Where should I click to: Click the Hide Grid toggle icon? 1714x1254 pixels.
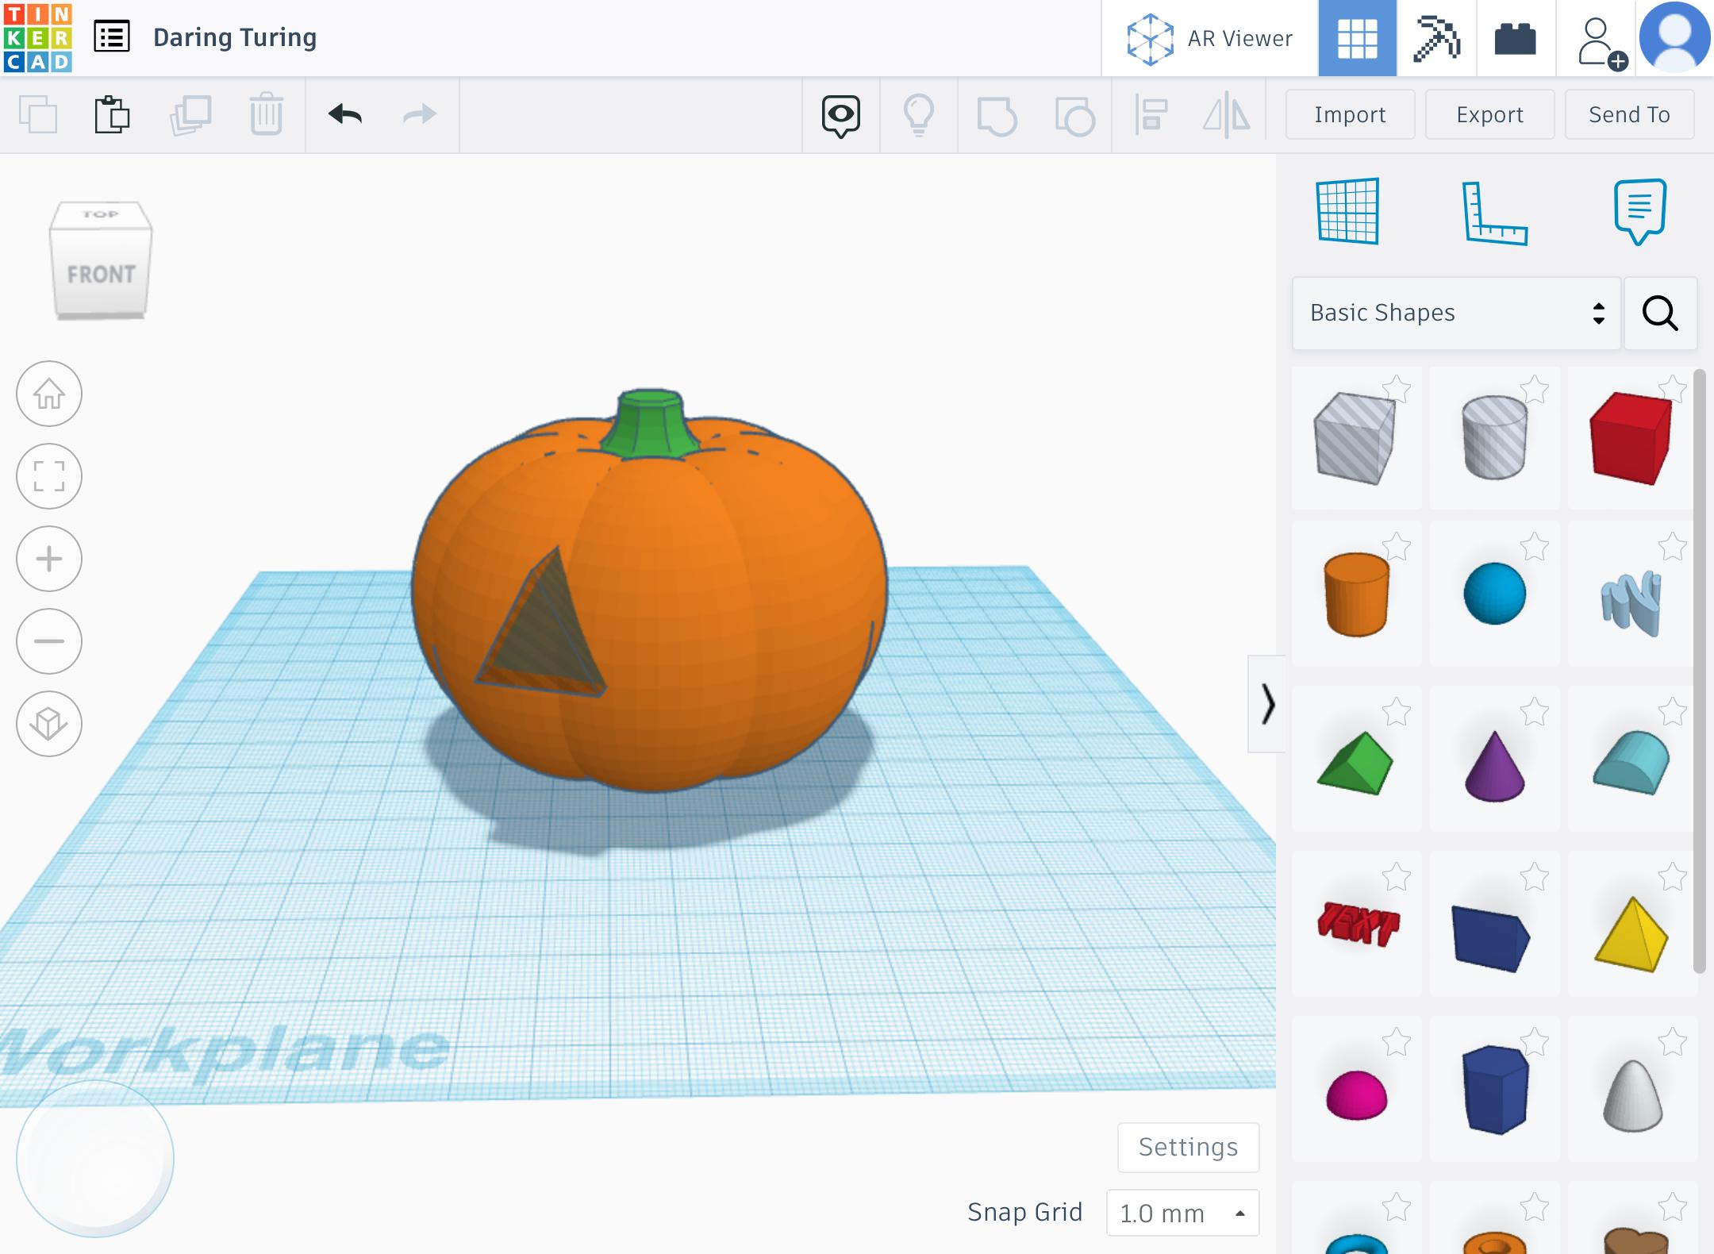pyautogui.click(x=1349, y=210)
